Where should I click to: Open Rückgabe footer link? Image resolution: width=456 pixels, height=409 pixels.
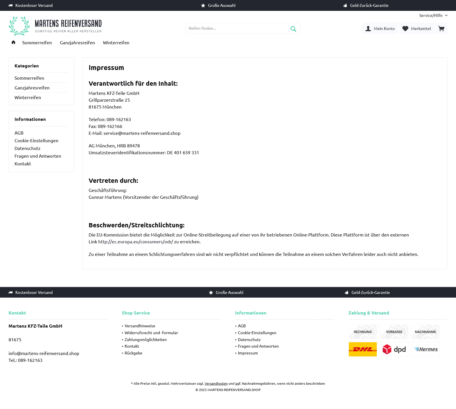[x=133, y=353]
